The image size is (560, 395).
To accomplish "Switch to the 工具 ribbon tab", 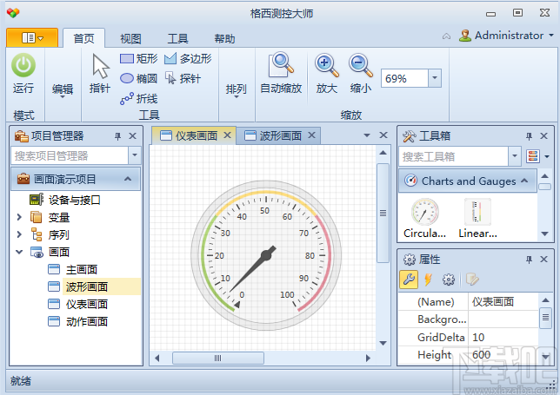I will (x=178, y=38).
